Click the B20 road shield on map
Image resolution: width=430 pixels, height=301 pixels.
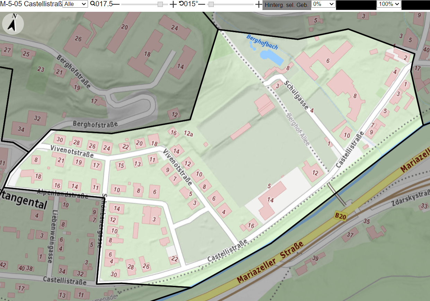point(341,215)
